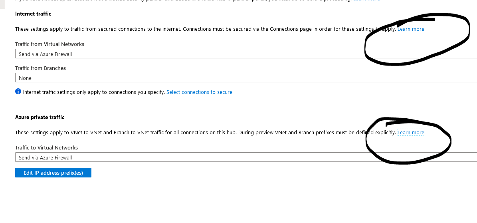Click 'Send via Azure Firewall' under Azure private traffic

tap(45, 158)
